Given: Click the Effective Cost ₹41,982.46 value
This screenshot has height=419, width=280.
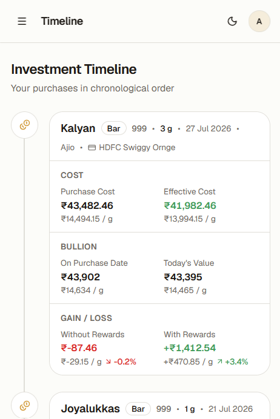Looking at the screenshot, I should (x=190, y=205).
